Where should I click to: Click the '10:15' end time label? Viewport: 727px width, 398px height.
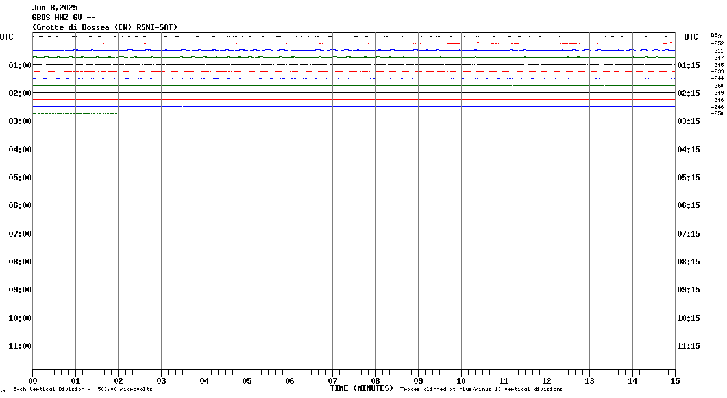[x=689, y=318]
